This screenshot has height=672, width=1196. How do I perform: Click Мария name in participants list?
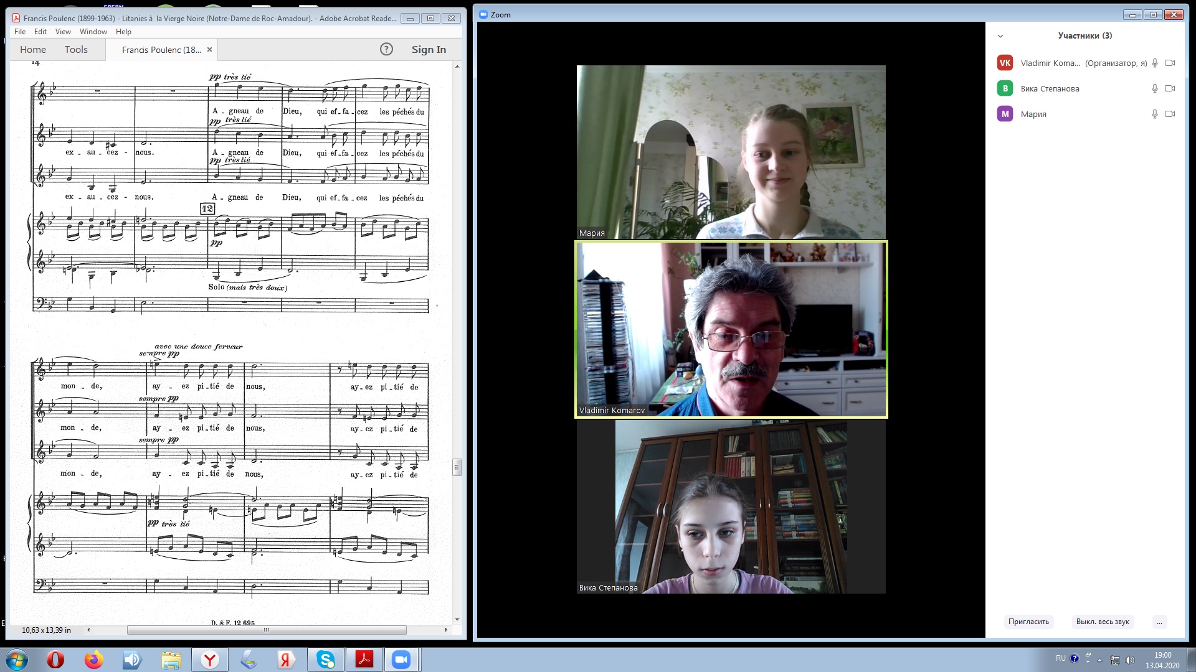tap(1033, 114)
